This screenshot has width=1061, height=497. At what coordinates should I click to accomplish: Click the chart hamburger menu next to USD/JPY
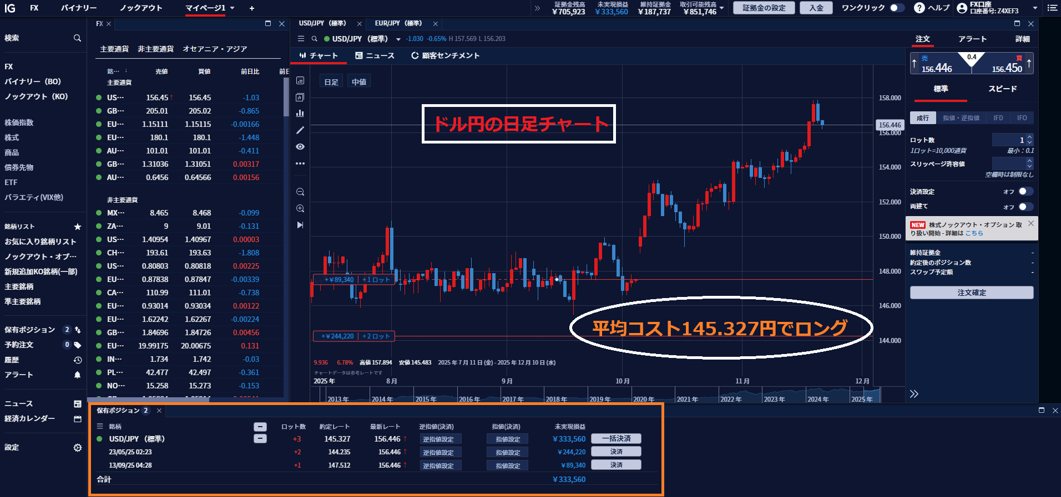point(301,39)
